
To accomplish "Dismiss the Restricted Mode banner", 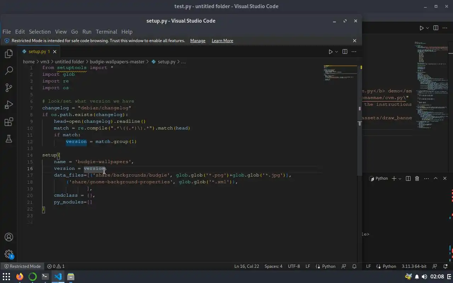I will (355, 41).
